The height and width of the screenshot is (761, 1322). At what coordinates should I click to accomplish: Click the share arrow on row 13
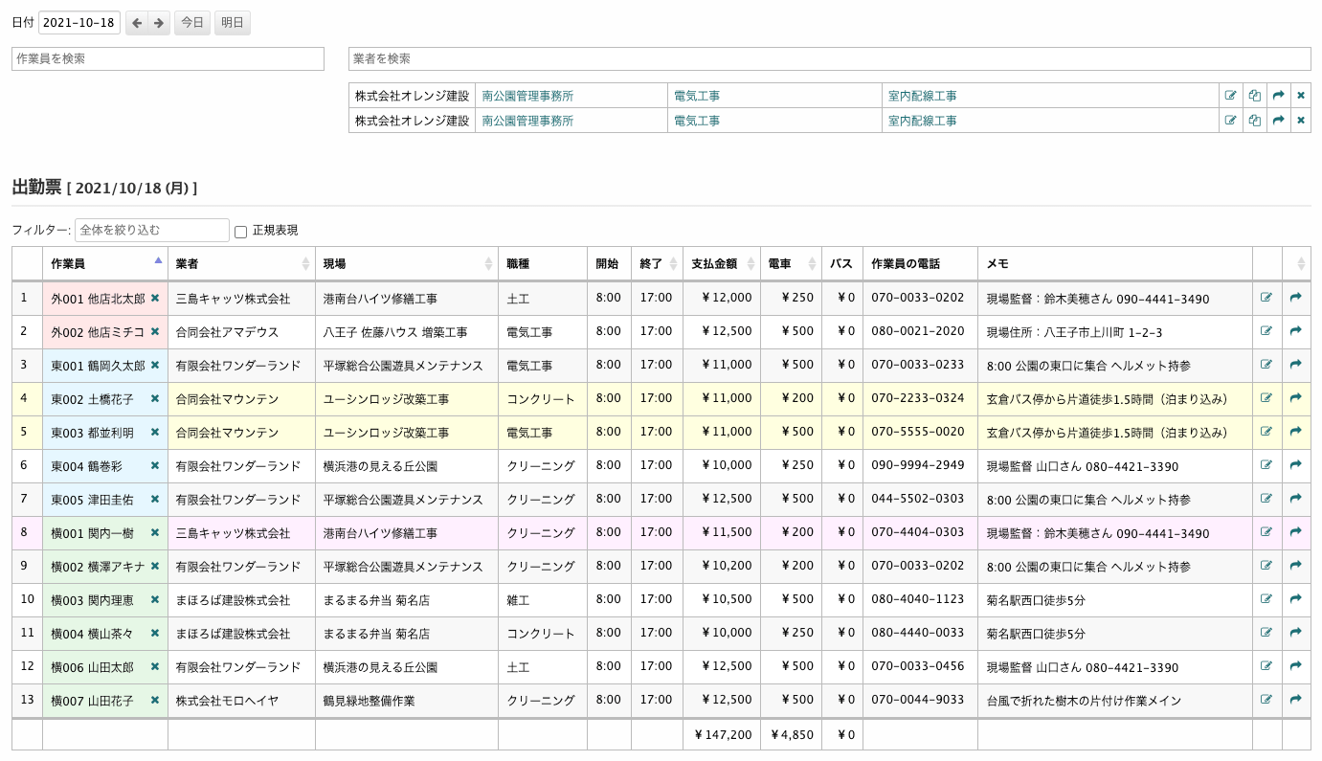pyautogui.click(x=1295, y=700)
